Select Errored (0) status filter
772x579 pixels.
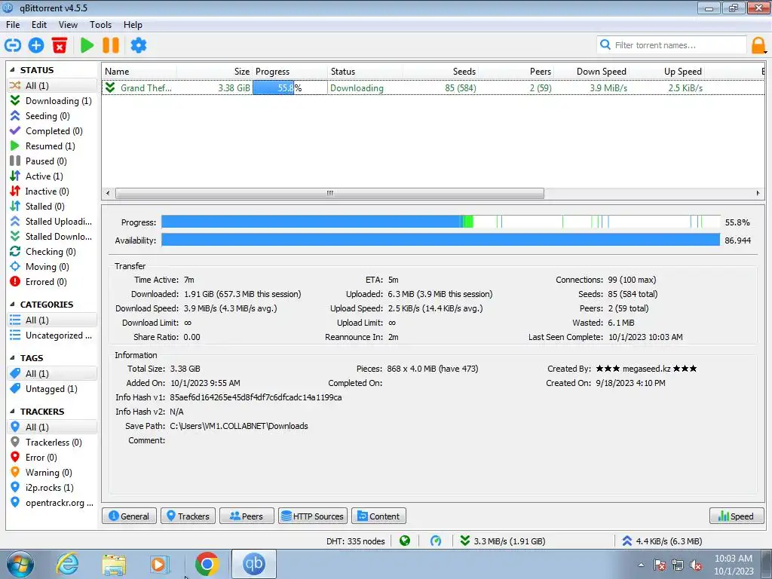(x=52, y=282)
